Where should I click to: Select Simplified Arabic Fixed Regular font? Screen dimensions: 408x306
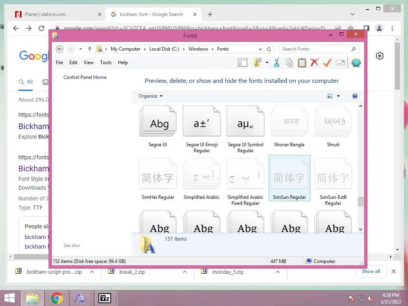245,182
